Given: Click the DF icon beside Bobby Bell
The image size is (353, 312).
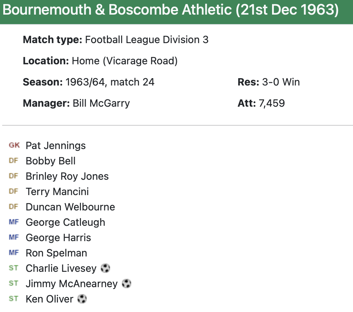Looking at the screenshot, I should (13, 161).
